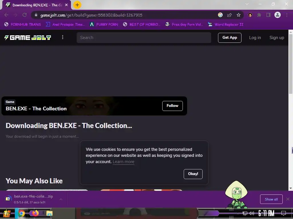The height and width of the screenshot is (219, 293).
Task: Click page scrollbar down arrow
Action: [x=291, y=188]
